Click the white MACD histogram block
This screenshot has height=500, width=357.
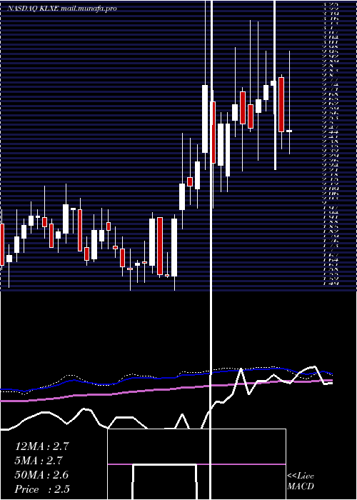click(x=164, y=482)
